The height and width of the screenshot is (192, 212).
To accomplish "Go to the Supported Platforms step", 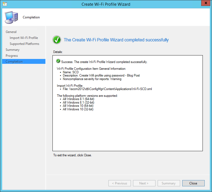I will 24,44.
